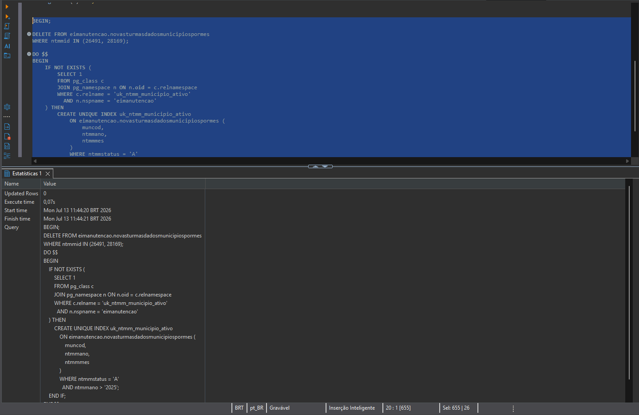Screen dimensions: 639x415
Task: Select the Finish time row label
Action: [x=17, y=219]
